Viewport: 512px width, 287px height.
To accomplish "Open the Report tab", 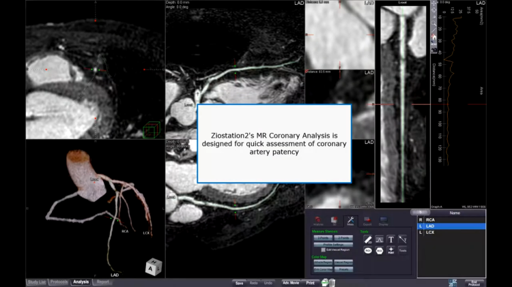I will pyautogui.click(x=103, y=282).
